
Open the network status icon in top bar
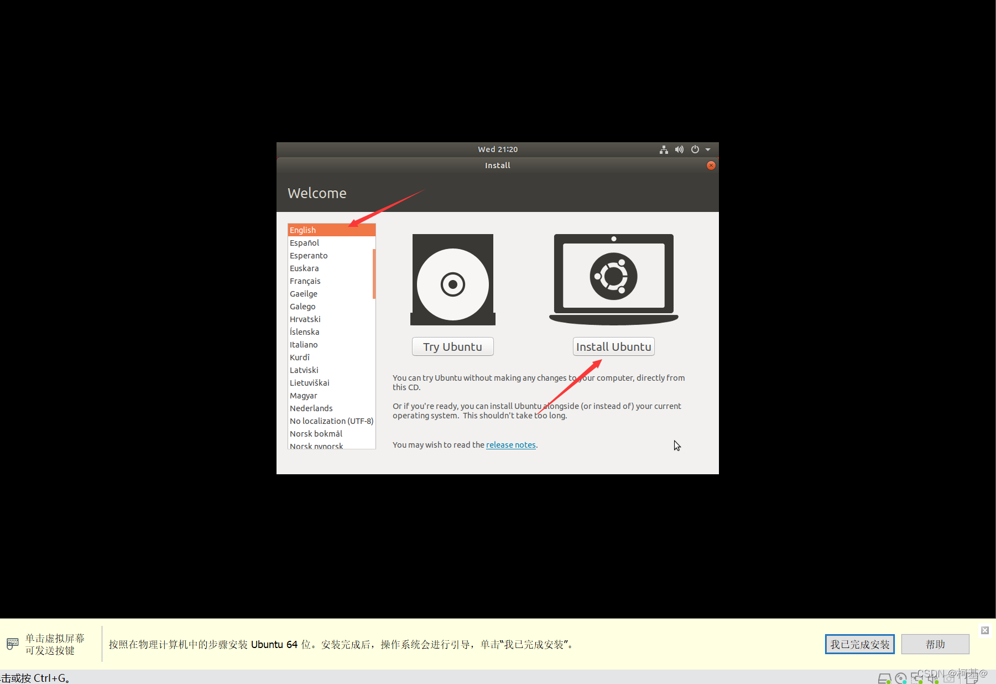(664, 149)
